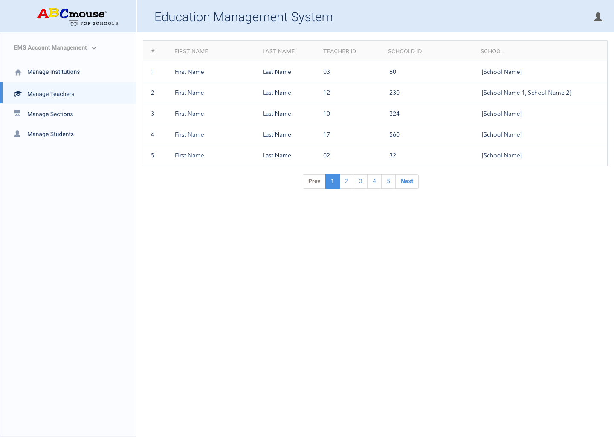Viewport: 614px width, 437px height.
Task: Click school ID 32
Action: click(x=393, y=155)
